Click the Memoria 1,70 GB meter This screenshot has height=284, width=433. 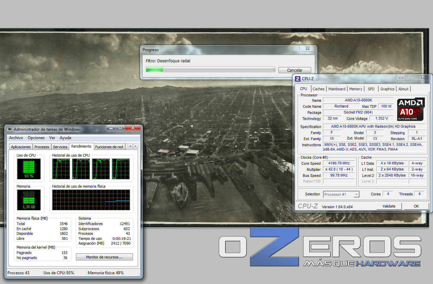[29, 200]
